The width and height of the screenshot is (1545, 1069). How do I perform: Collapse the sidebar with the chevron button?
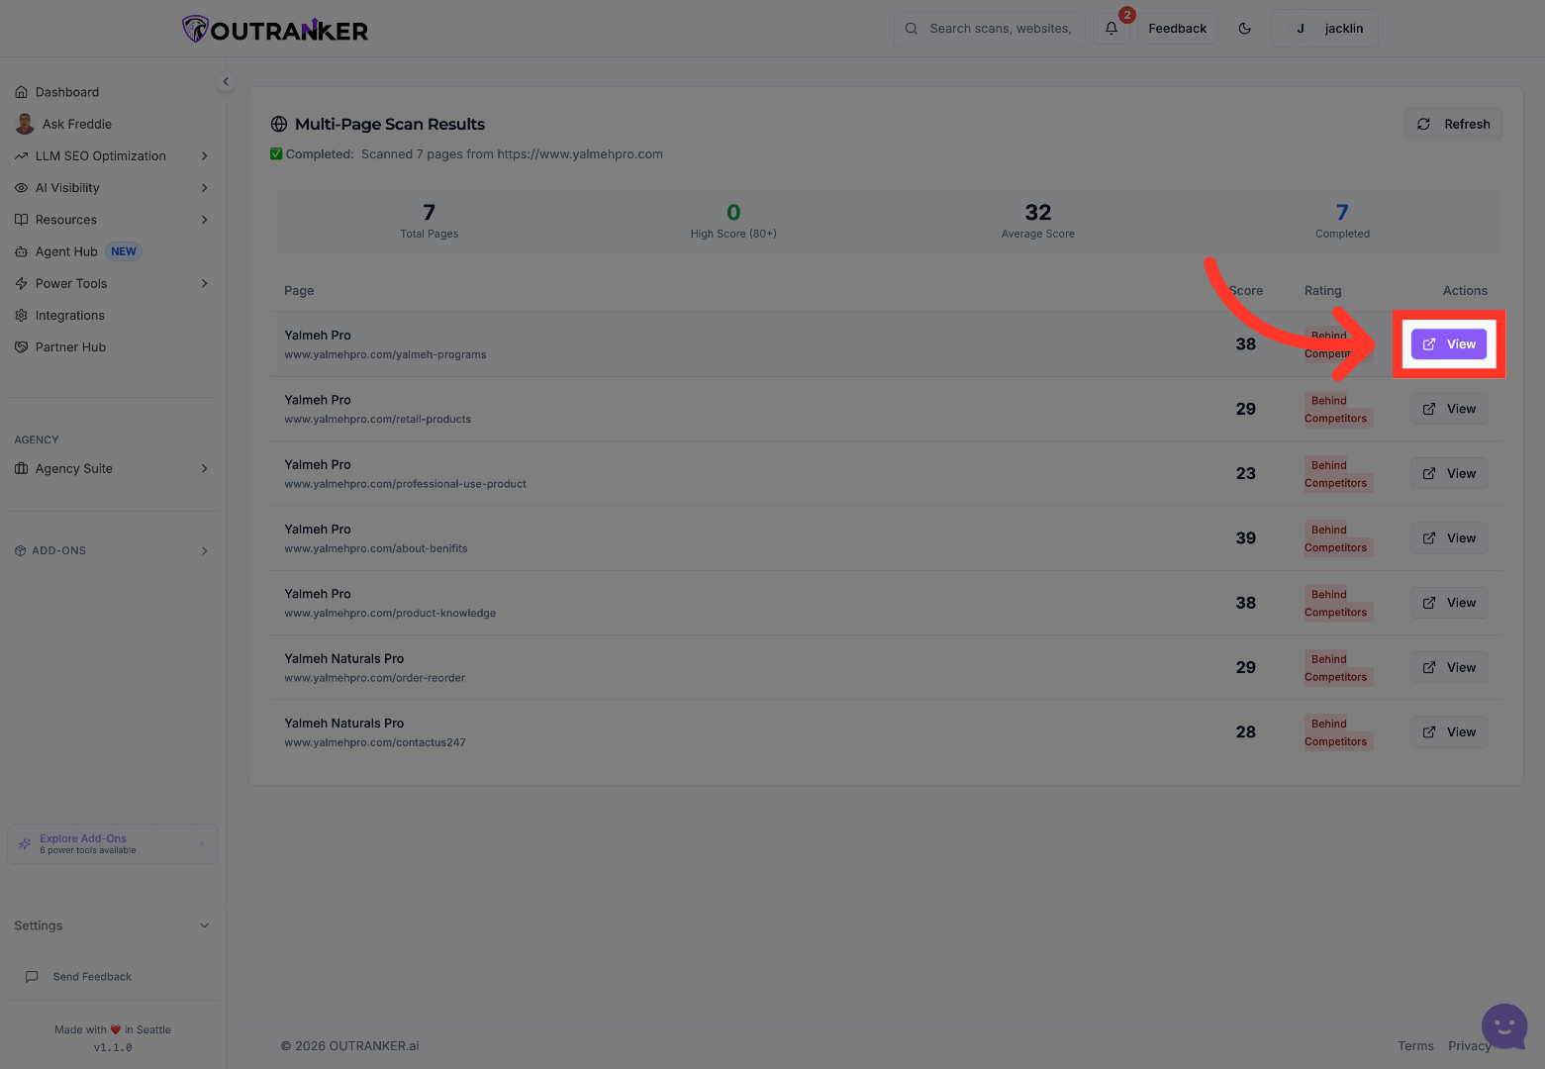click(226, 82)
